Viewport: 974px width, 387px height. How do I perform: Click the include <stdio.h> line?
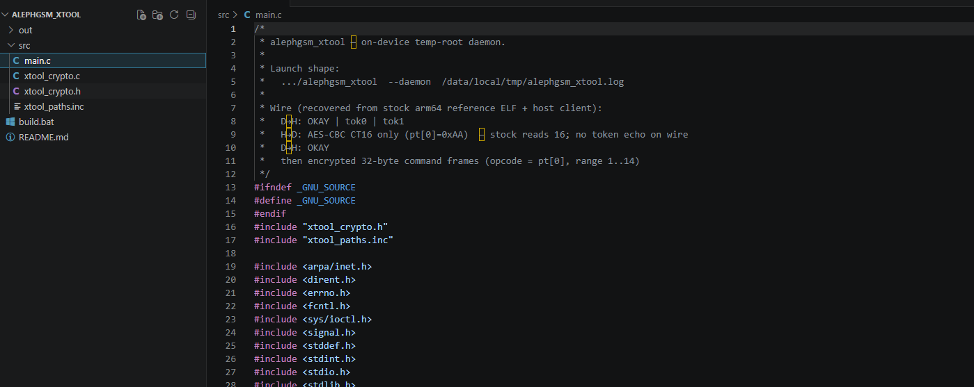[302, 372]
